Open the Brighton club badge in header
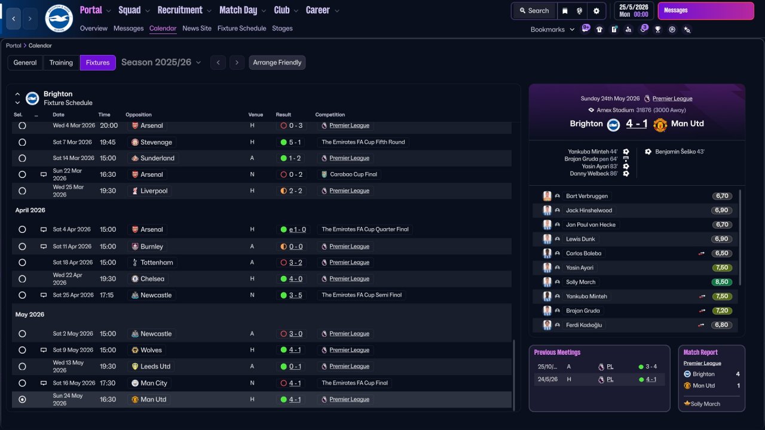 click(x=59, y=19)
